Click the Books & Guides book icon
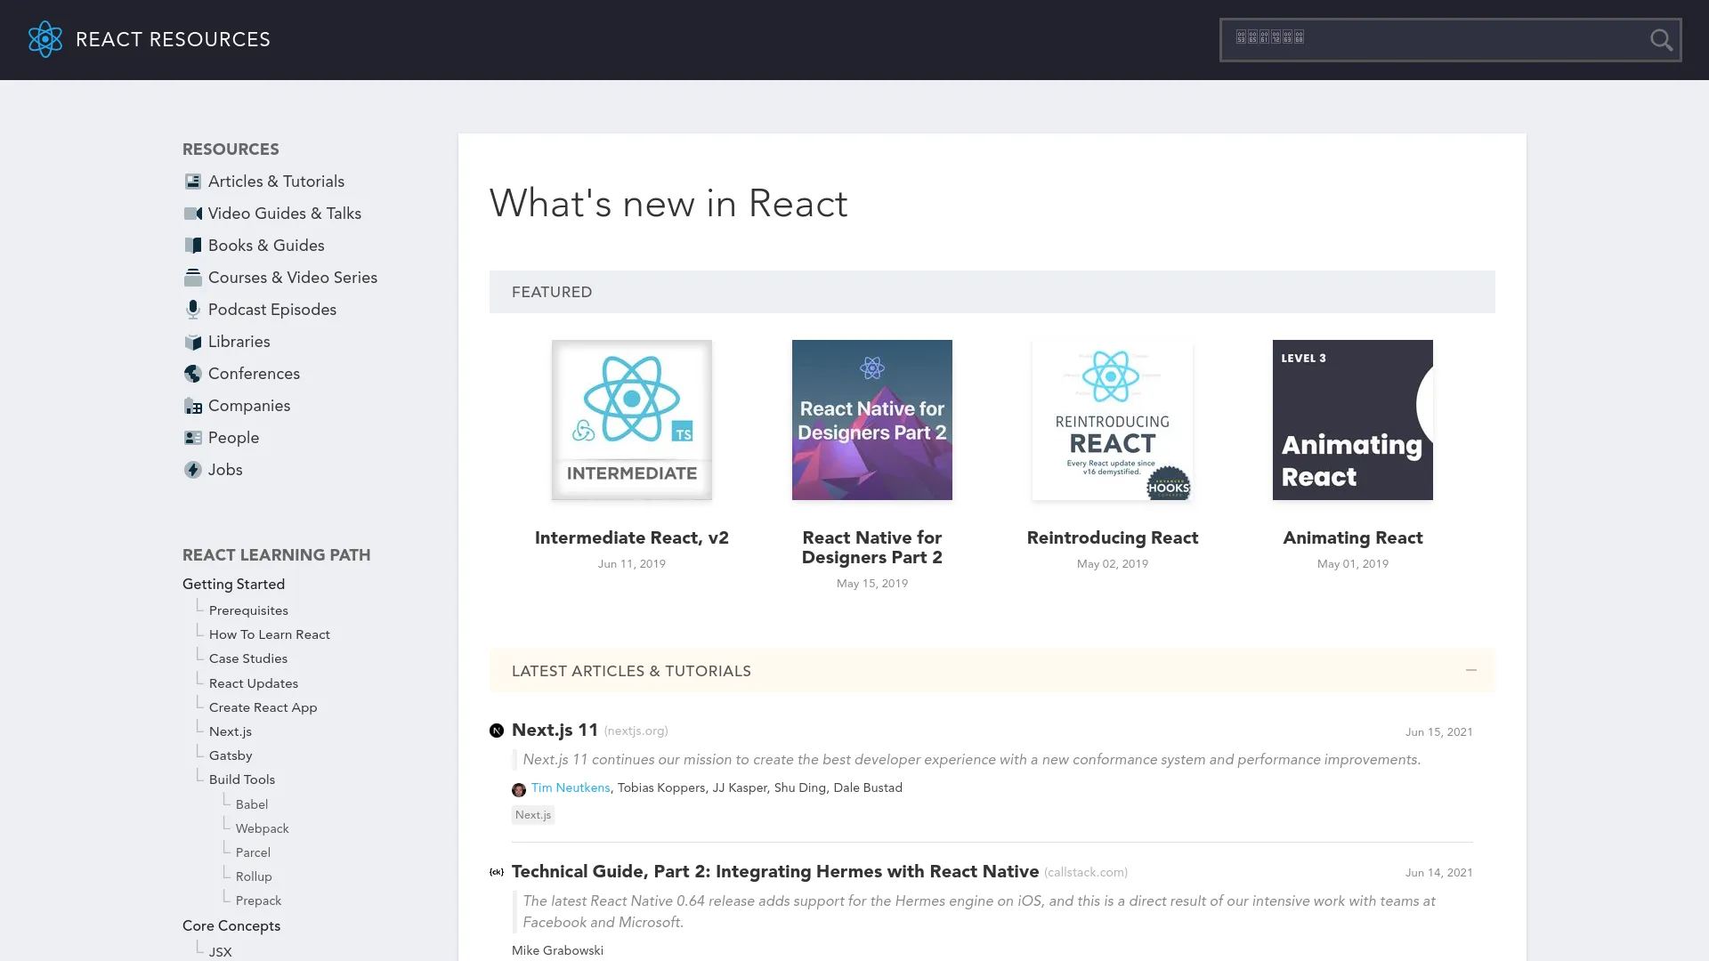Screen dimensions: 1709x961 coord(192,246)
